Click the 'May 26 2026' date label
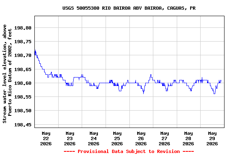This screenshot has width=233, height=155. pos(141,138)
